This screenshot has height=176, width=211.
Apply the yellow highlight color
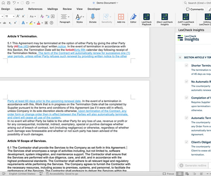pyautogui.click(x=31, y=23)
